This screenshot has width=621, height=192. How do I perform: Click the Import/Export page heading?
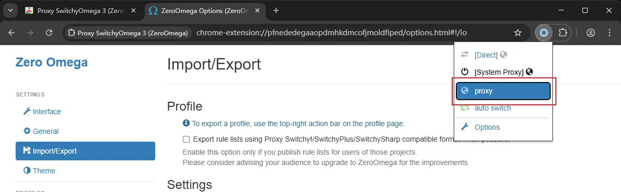pyautogui.click(x=214, y=64)
